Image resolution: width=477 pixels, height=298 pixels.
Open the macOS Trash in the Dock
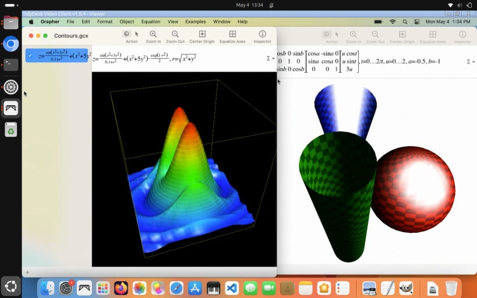[451, 288]
